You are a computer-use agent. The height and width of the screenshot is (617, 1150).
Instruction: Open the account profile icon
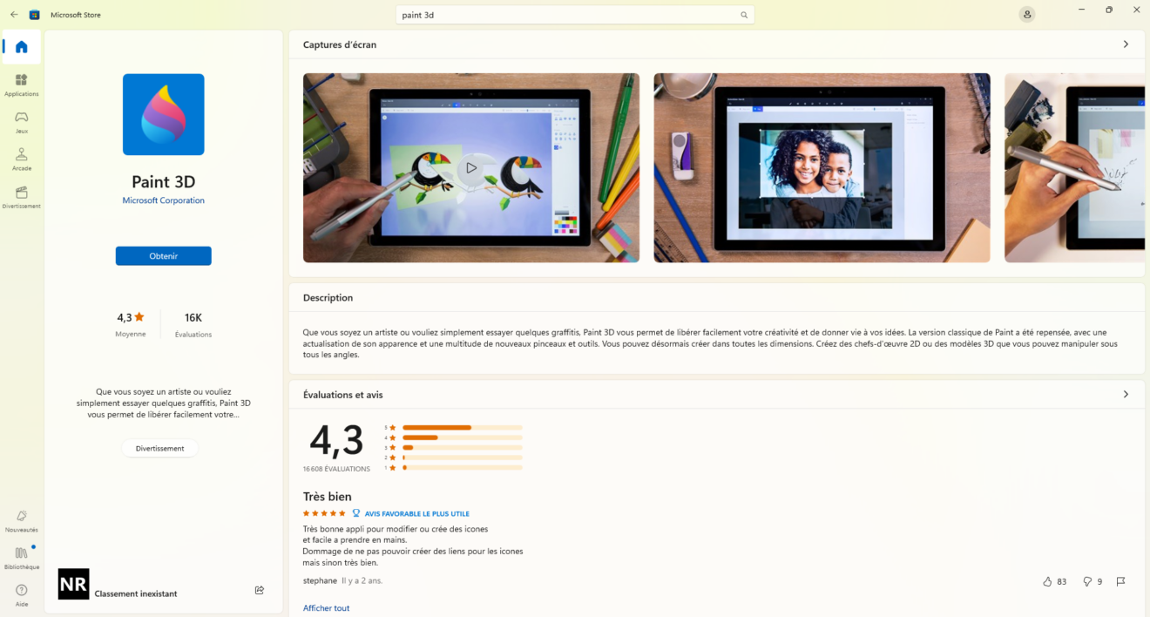pos(1027,14)
